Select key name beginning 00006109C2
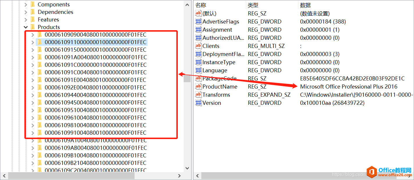Image resolution: width=414 pixels, height=180 pixels. [96, 170]
